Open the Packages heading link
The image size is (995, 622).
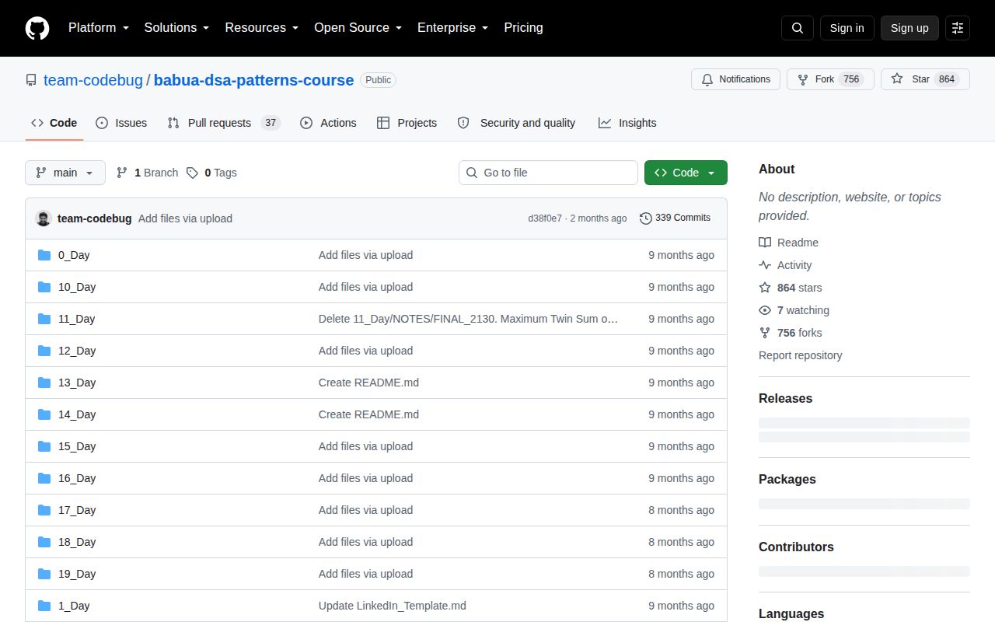(787, 479)
